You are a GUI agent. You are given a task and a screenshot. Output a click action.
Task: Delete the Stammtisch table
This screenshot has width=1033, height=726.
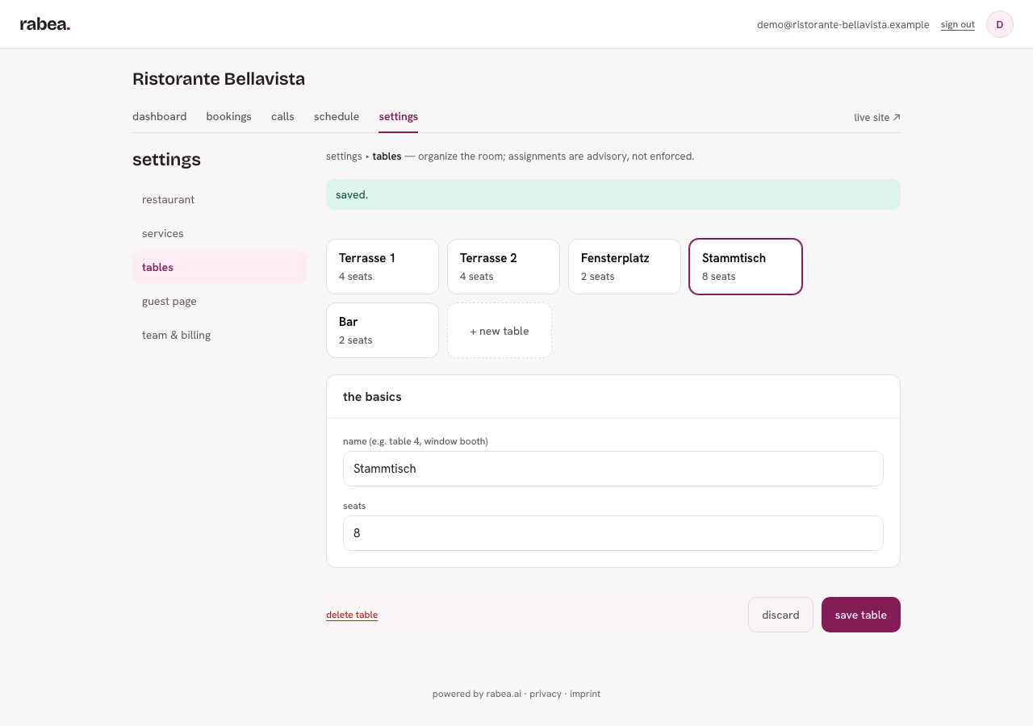(352, 615)
